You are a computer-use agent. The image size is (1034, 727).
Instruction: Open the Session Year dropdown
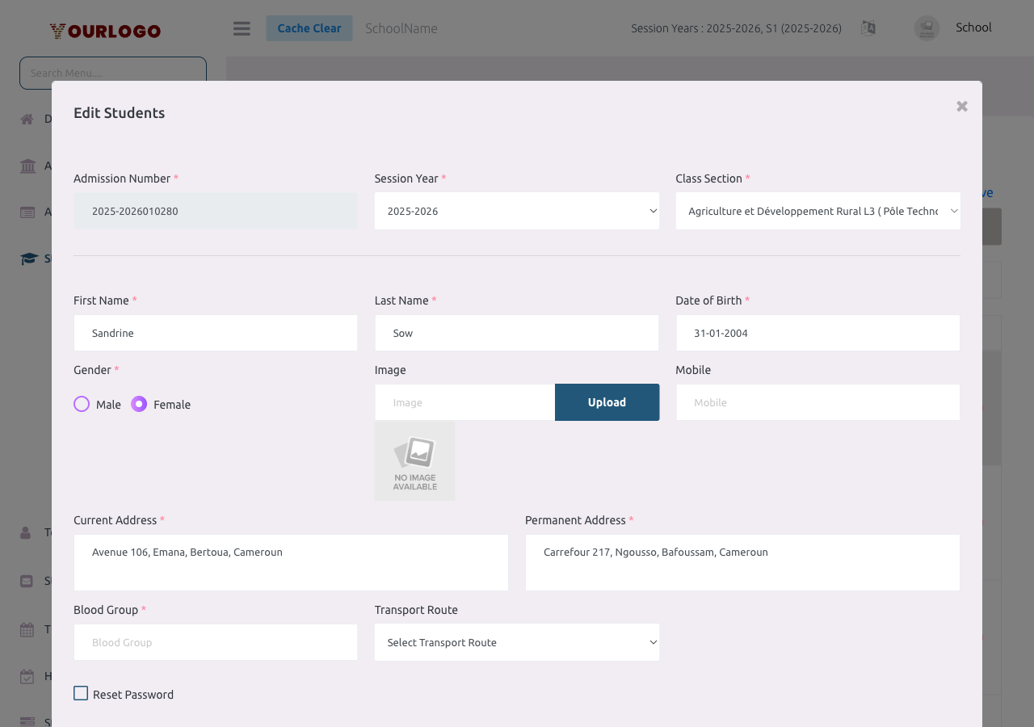pos(516,211)
